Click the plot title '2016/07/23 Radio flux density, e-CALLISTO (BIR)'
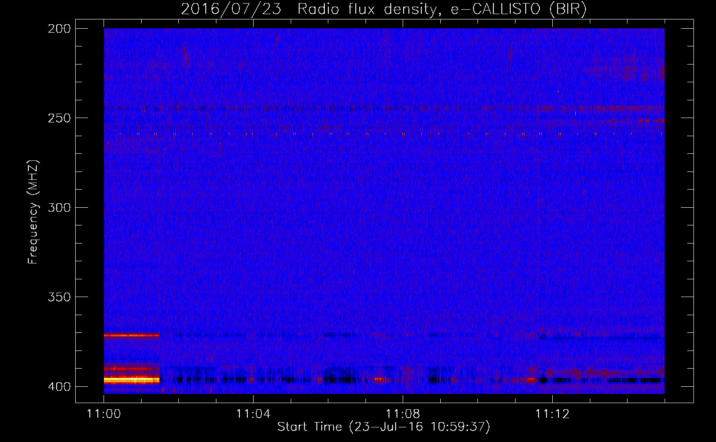 [384, 9]
